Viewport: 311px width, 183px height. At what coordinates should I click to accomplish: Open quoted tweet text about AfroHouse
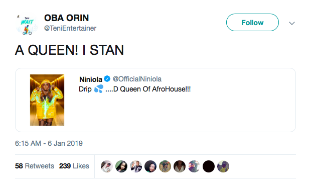click(134, 89)
